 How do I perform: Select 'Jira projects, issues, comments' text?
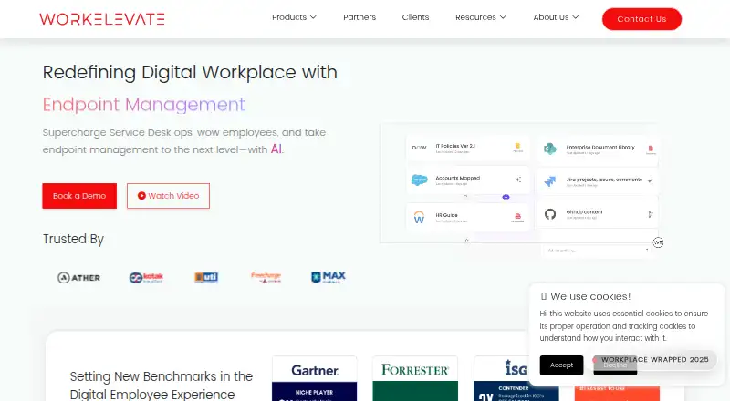tap(604, 180)
